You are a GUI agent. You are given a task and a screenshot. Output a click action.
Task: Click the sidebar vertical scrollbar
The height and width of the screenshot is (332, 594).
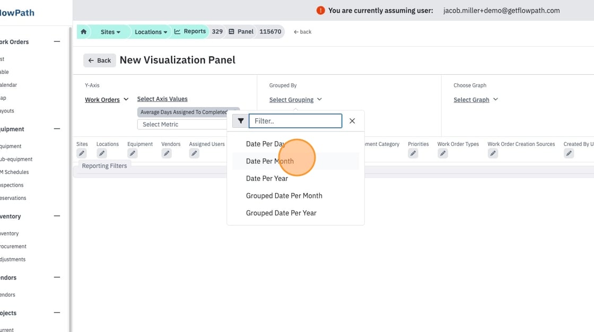(70, 179)
